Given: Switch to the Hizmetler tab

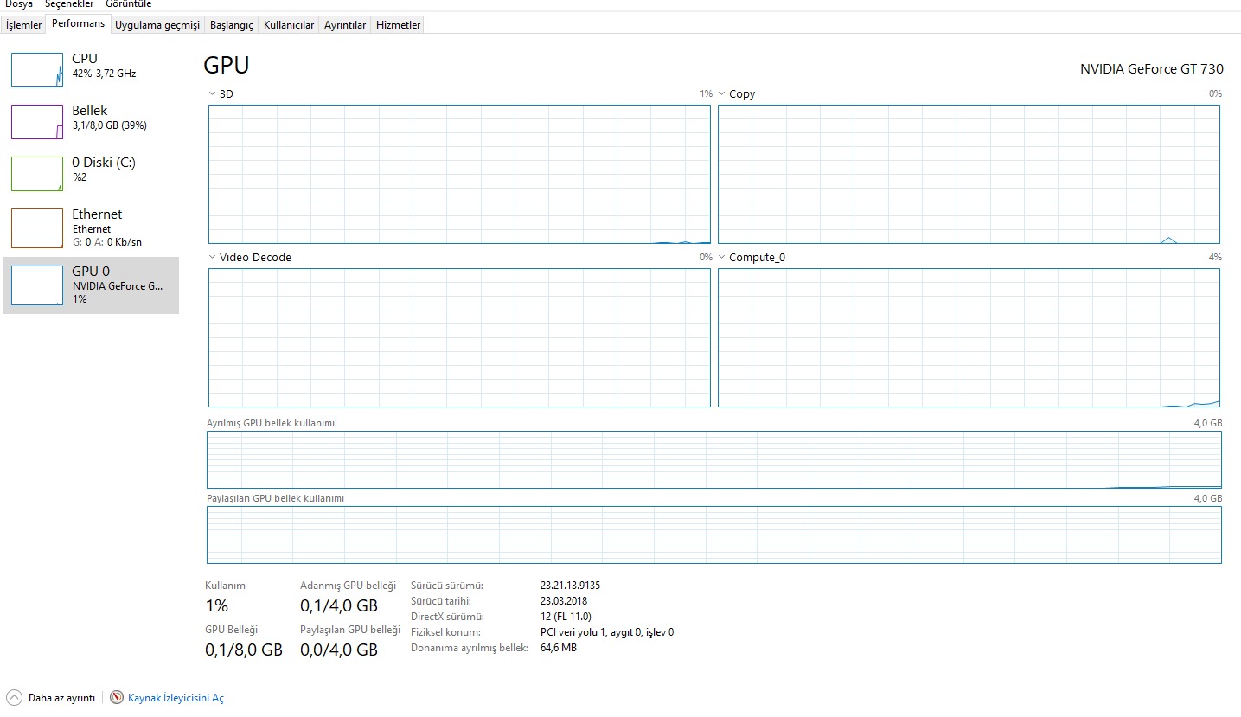Looking at the screenshot, I should (x=398, y=25).
